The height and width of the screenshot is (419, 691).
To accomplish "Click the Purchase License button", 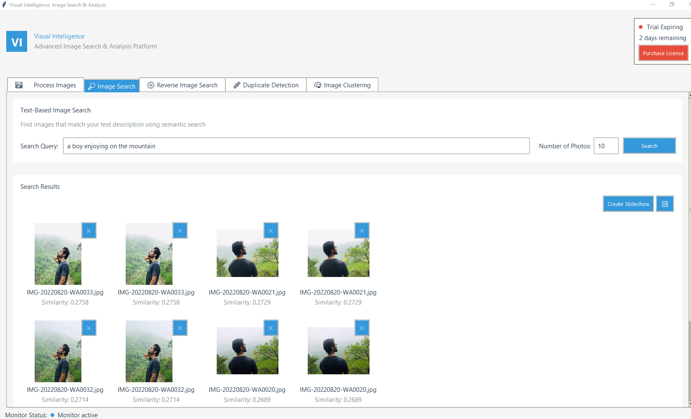I will 663,53.
